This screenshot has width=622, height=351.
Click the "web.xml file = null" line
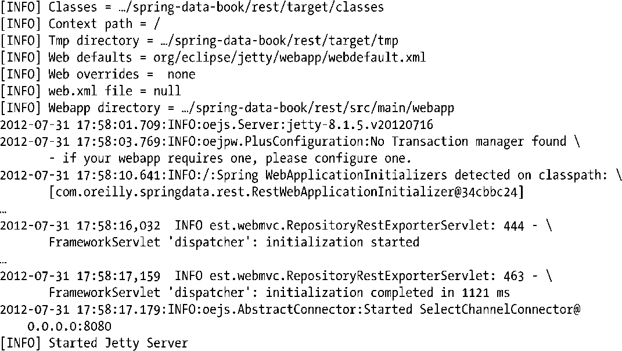[114, 91]
